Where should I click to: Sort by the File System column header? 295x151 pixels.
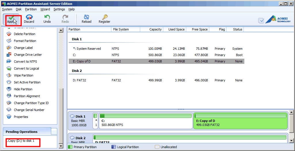(x=126, y=29)
